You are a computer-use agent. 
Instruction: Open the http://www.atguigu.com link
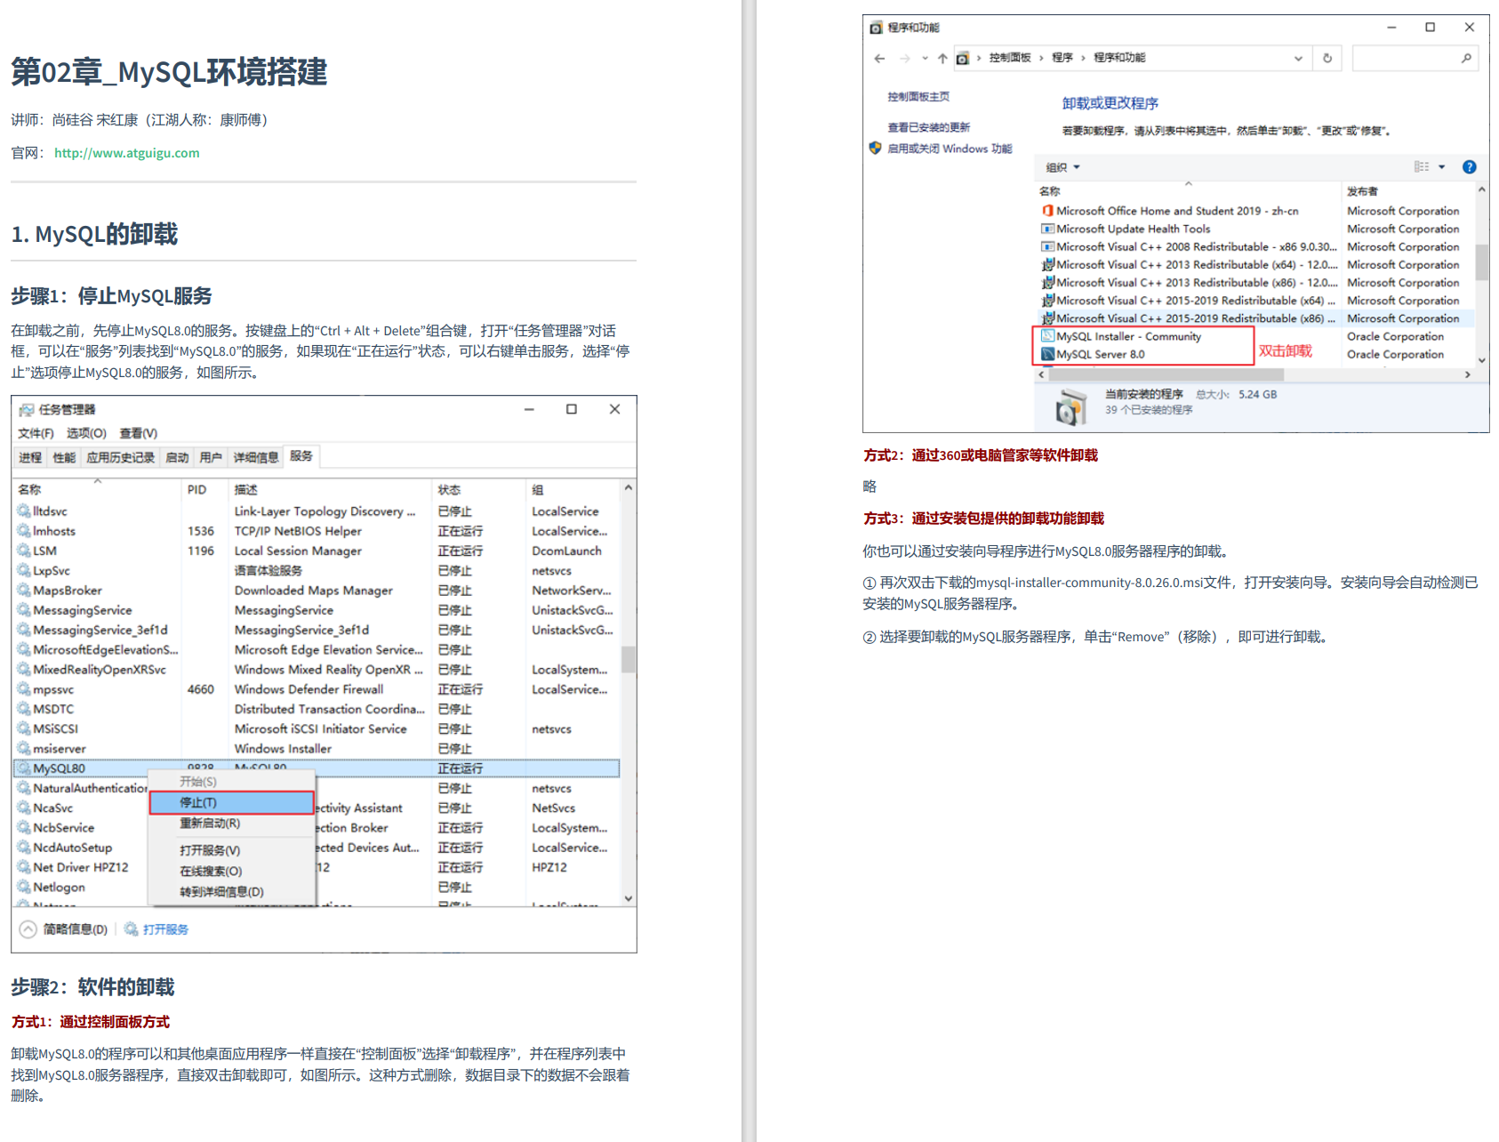pos(125,152)
